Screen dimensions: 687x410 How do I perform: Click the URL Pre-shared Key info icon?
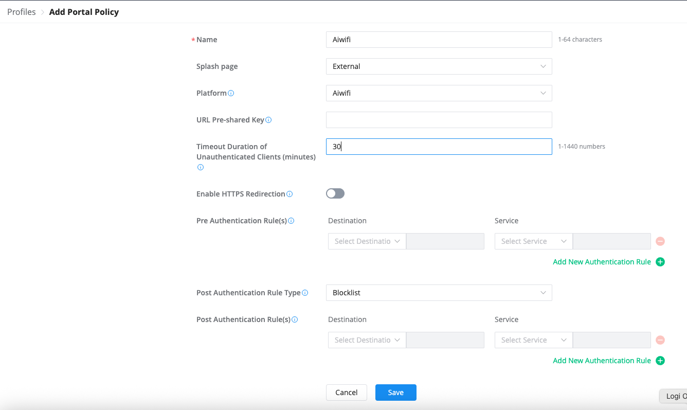[268, 120]
